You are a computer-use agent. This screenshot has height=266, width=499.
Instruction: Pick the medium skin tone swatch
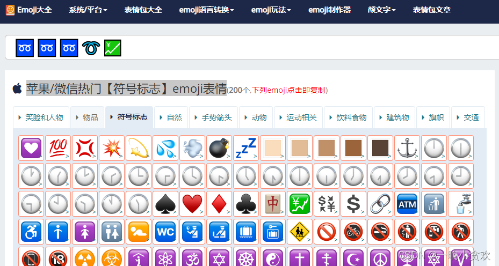(x=326, y=148)
